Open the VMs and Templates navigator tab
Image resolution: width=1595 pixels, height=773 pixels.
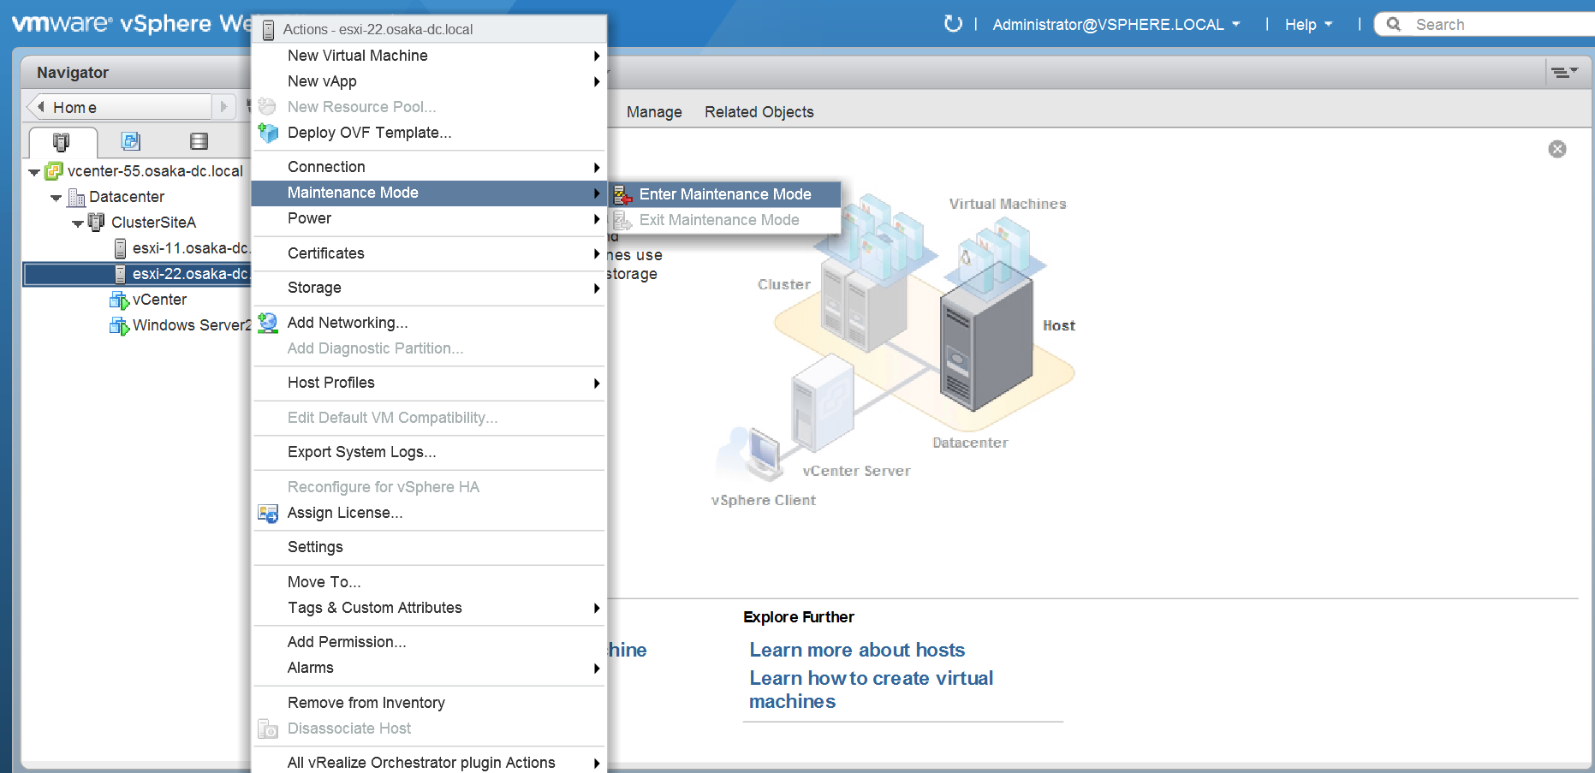point(130,141)
